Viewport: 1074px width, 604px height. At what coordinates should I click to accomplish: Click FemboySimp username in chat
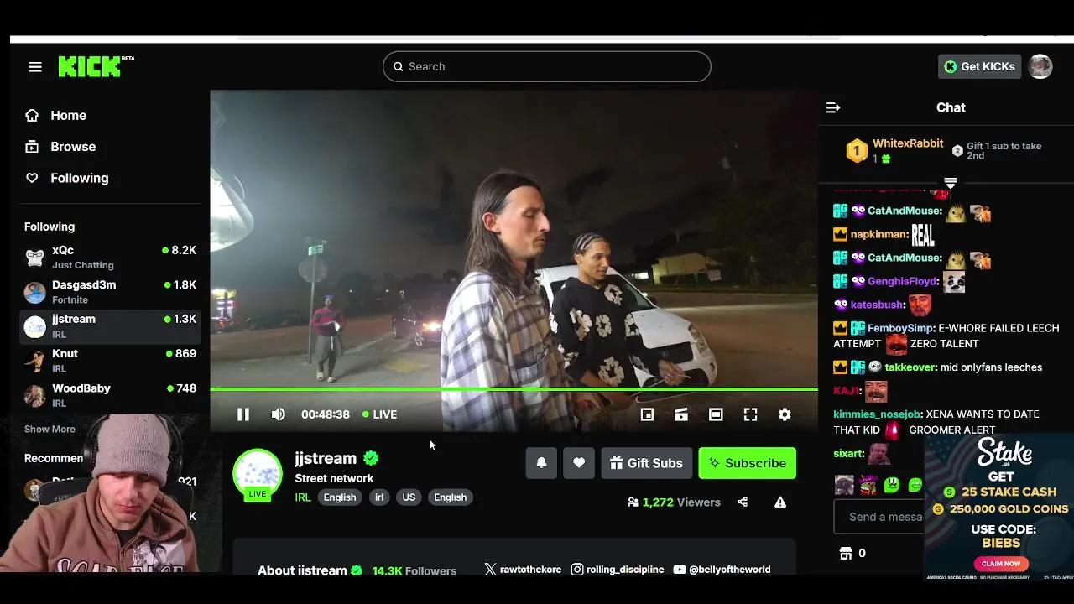click(x=901, y=328)
